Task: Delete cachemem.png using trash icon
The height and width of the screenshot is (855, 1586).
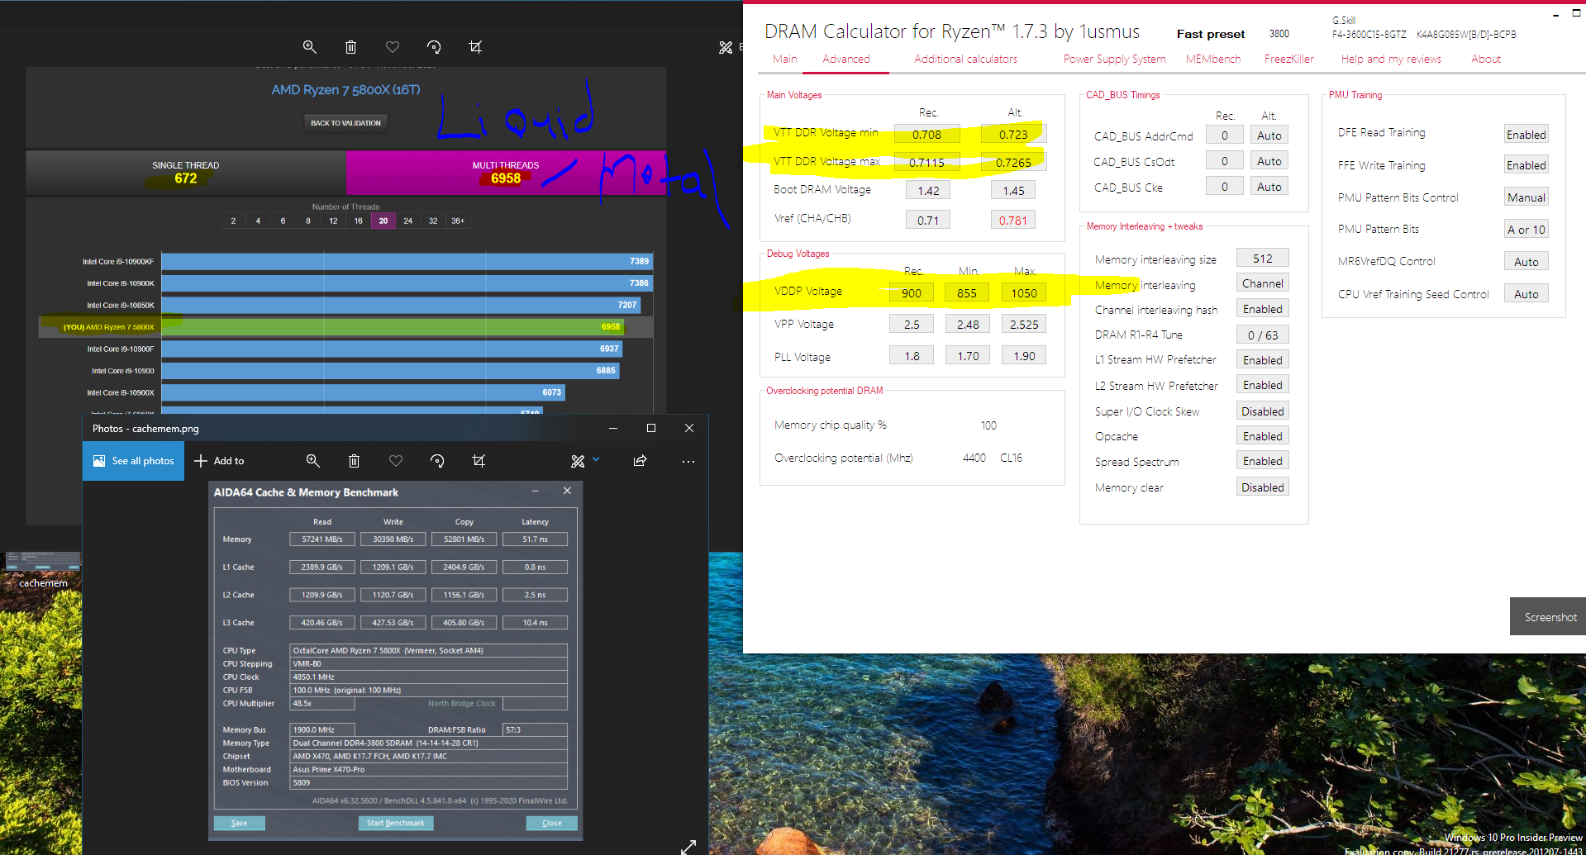Action: tap(354, 461)
